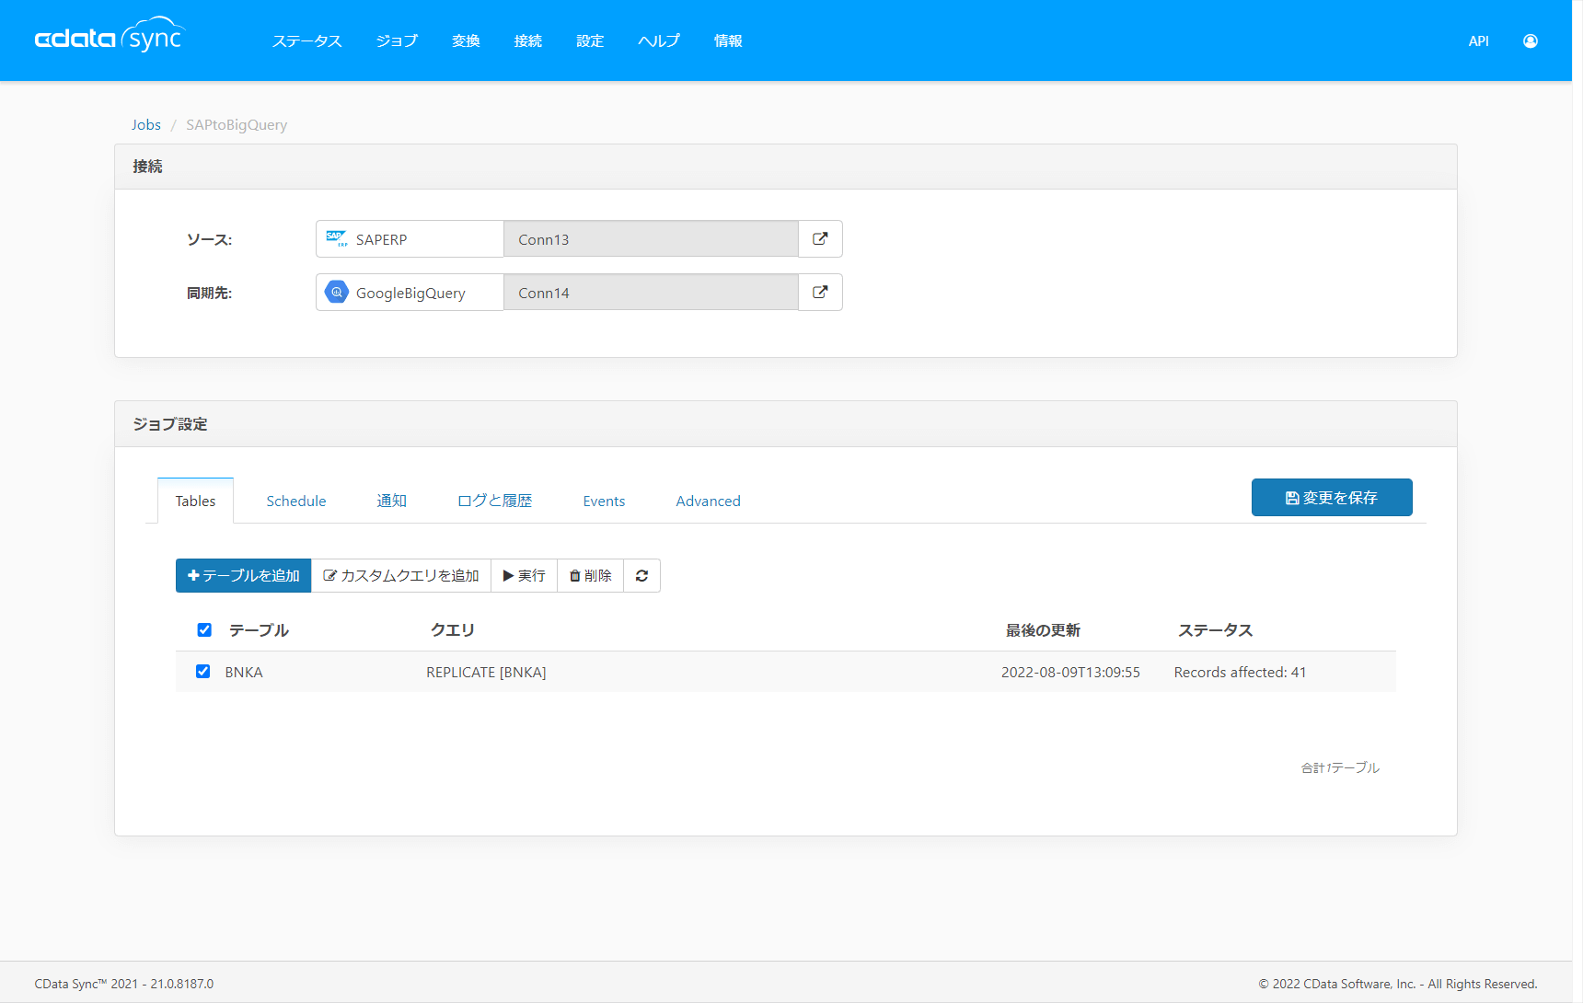Click the Conn14 destination connection field

click(x=651, y=293)
